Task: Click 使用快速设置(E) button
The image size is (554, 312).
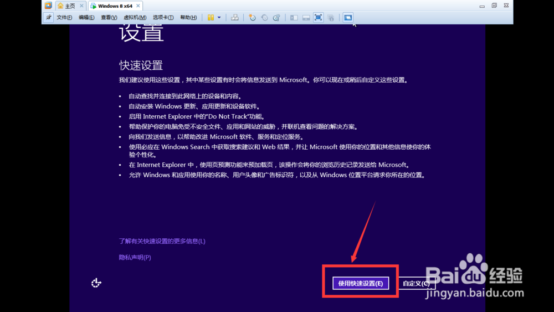Action: point(361,283)
